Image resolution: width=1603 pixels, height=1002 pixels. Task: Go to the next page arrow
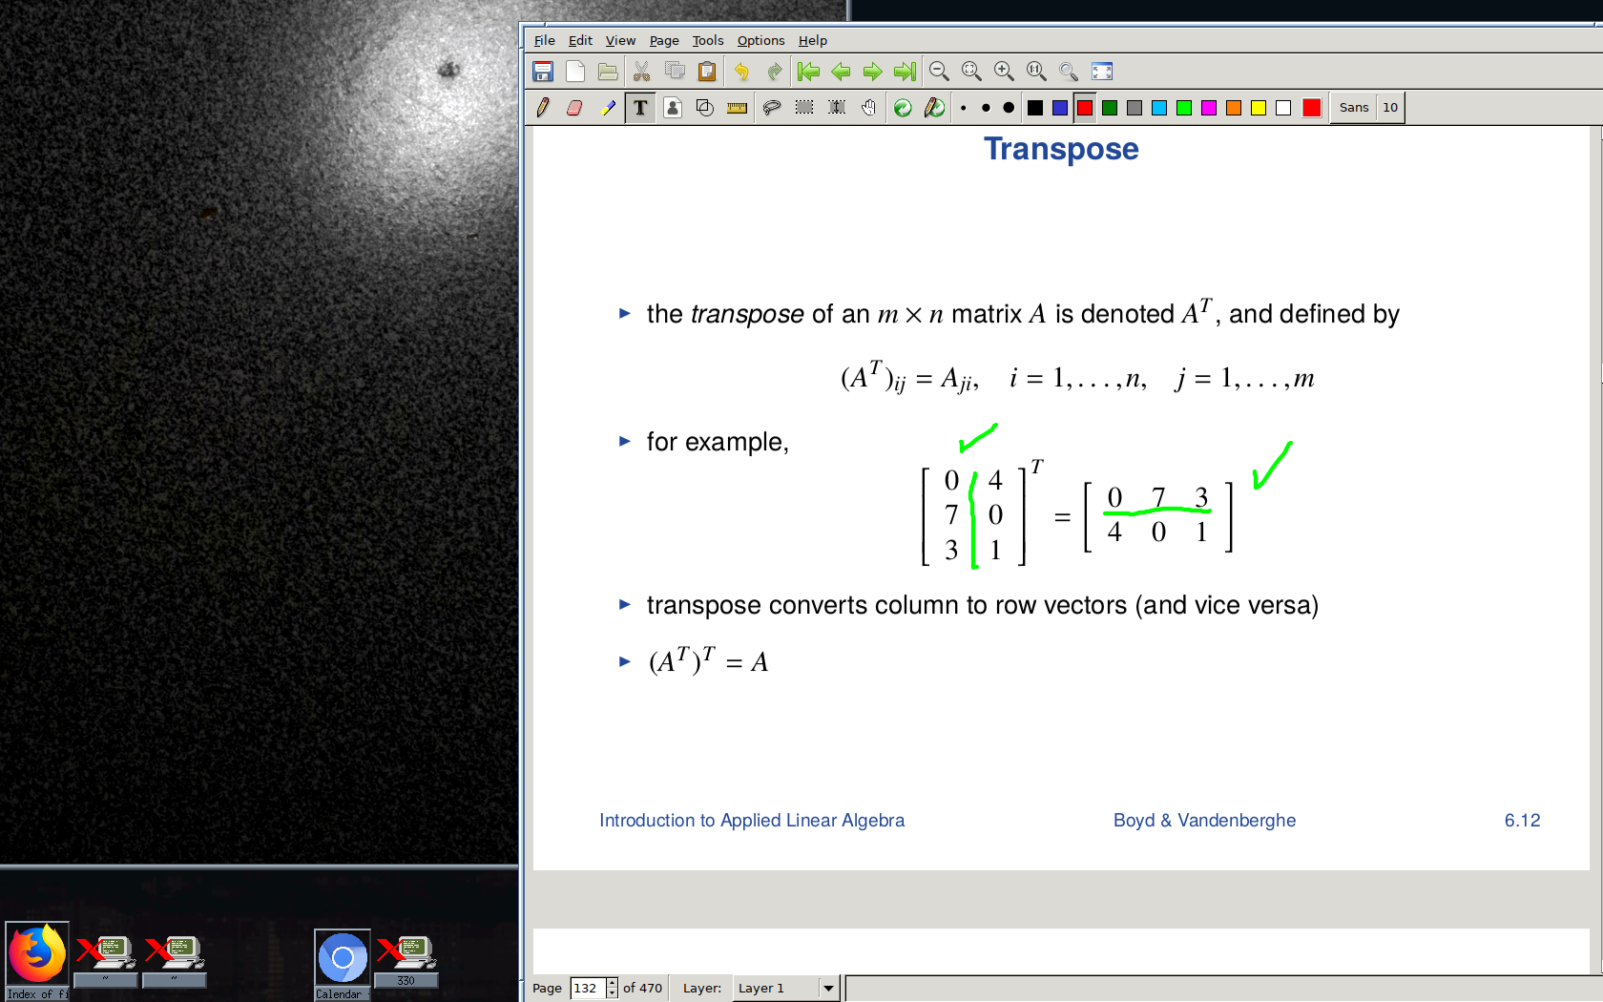872,72
